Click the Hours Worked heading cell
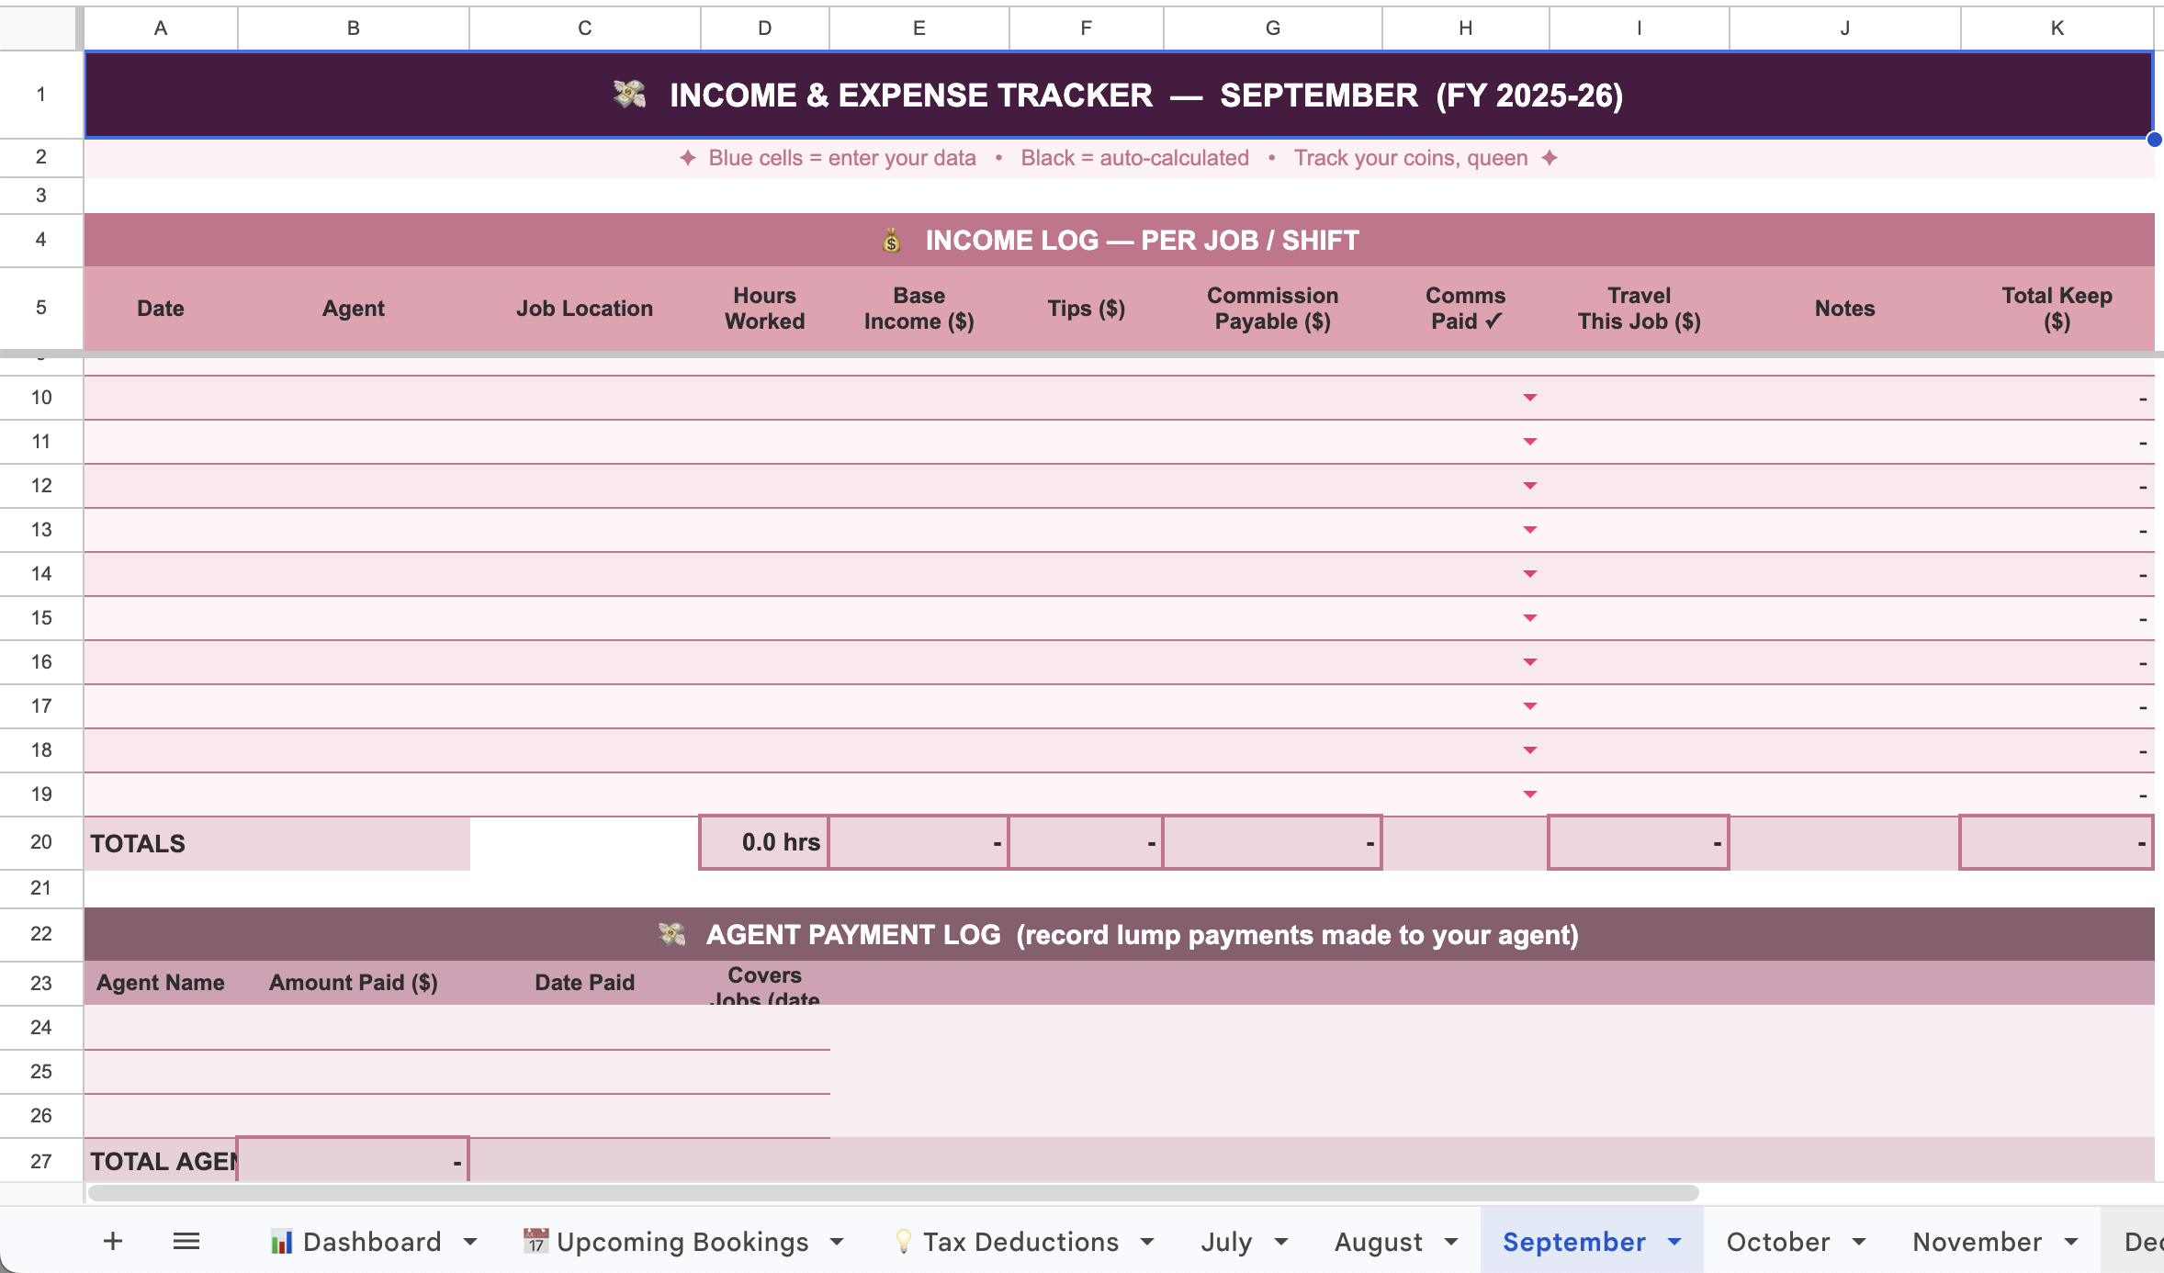Image resolution: width=2164 pixels, height=1273 pixels. (x=765, y=309)
